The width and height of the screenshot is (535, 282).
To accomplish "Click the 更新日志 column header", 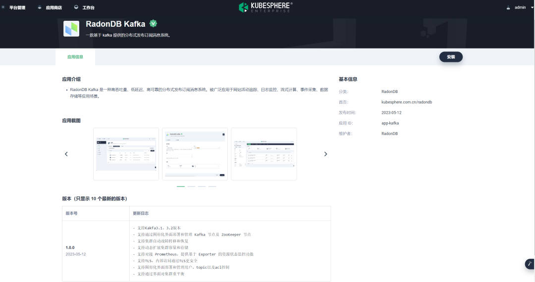I will [x=141, y=213].
